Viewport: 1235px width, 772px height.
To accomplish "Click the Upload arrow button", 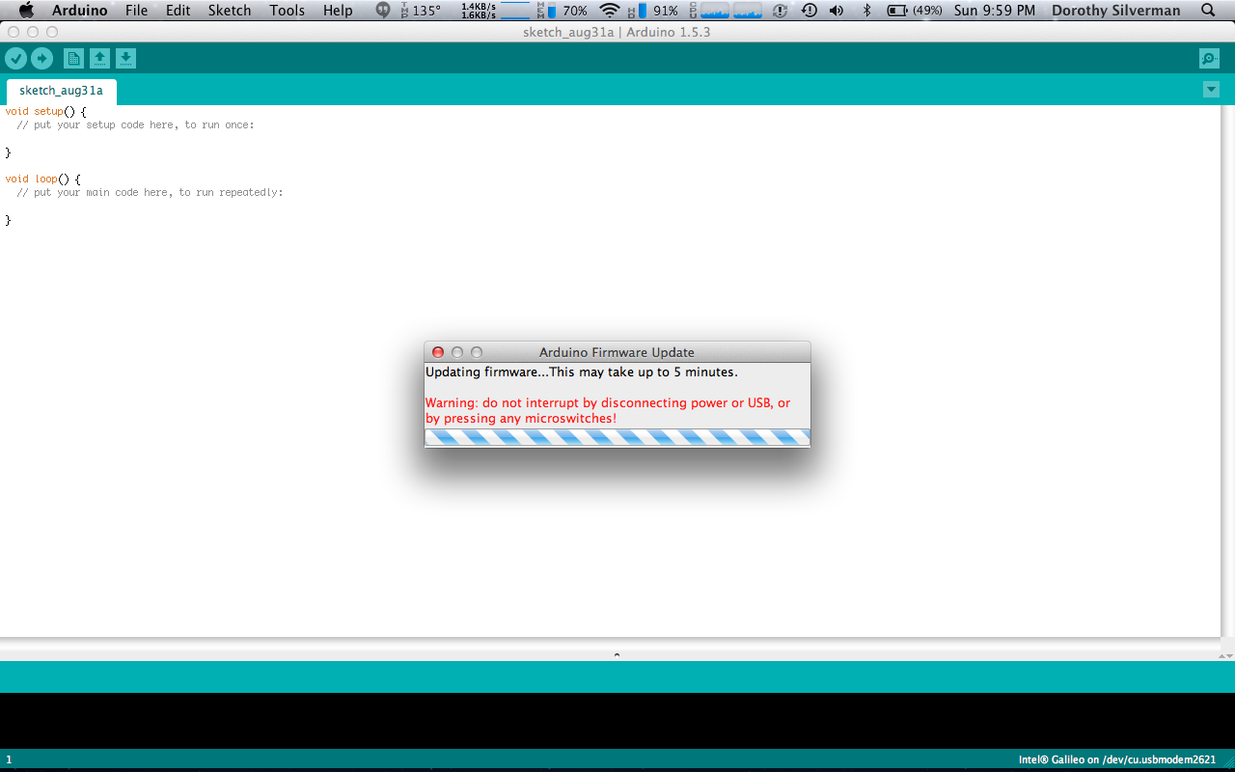I will pos(41,59).
